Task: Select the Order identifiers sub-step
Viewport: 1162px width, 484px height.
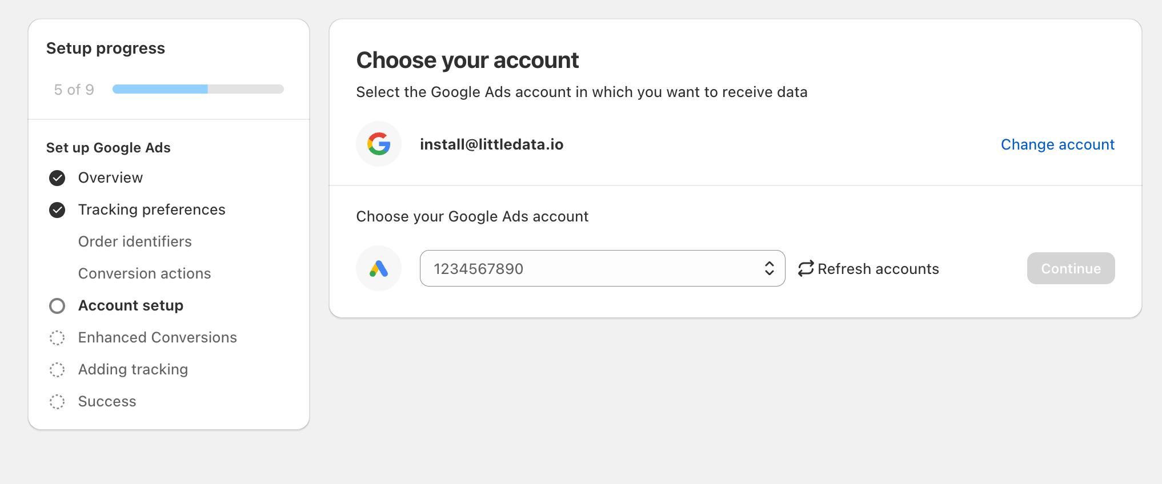Action: pos(135,242)
